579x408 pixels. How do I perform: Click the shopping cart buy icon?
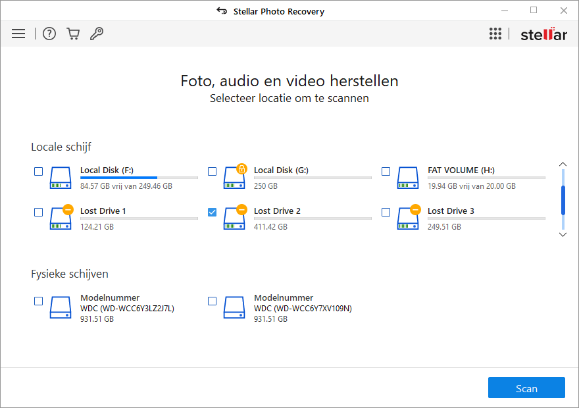[x=73, y=34]
